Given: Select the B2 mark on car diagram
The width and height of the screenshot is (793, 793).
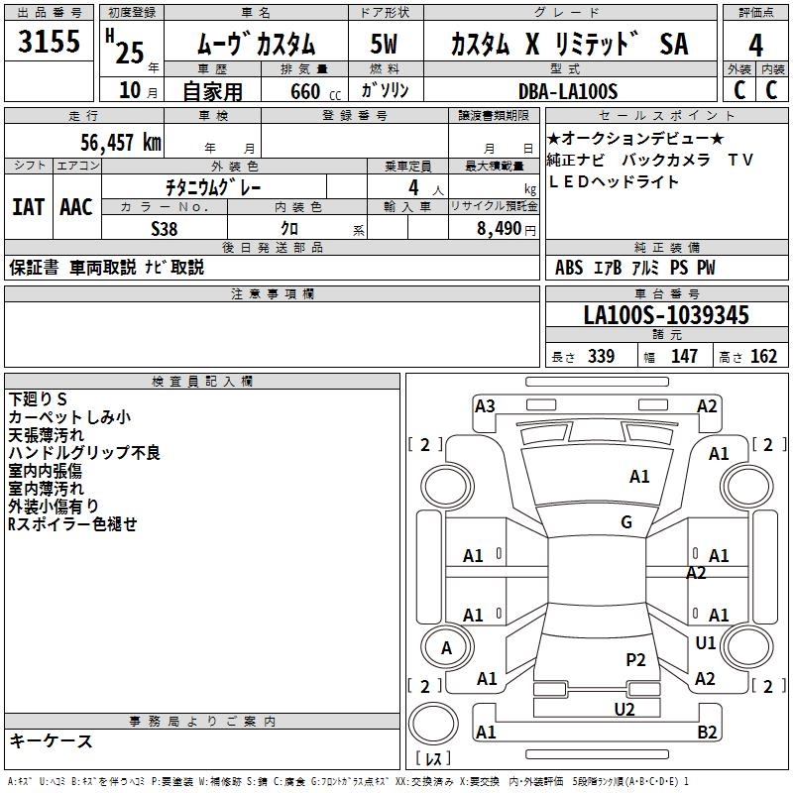Looking at the screenshot, I should point(707,732).
